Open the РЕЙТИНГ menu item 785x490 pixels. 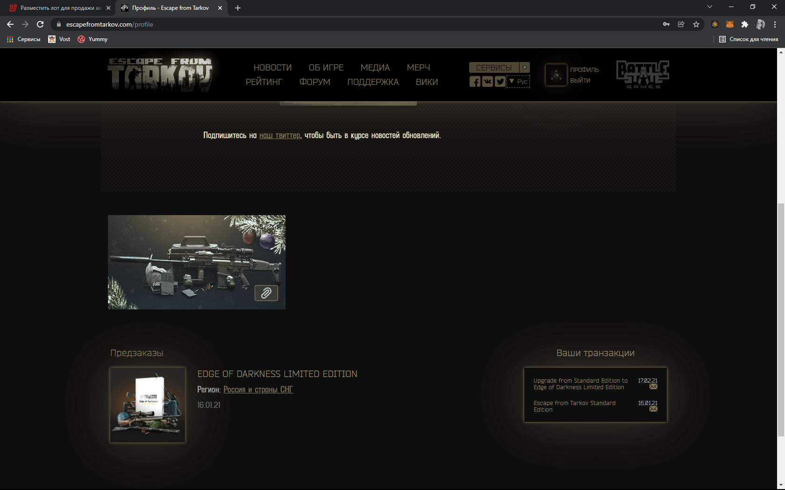pos(264,82)
